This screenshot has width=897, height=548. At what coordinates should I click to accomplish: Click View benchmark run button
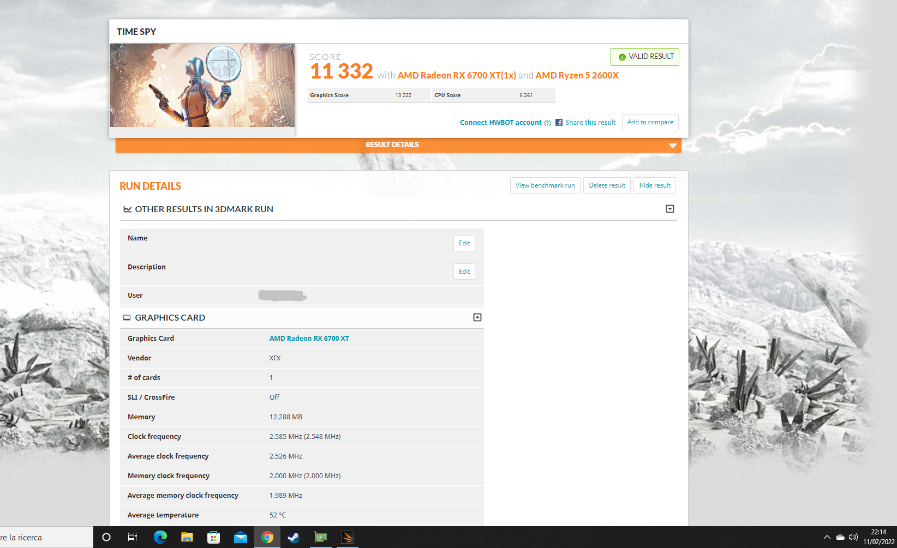click(x=545, y=185)
